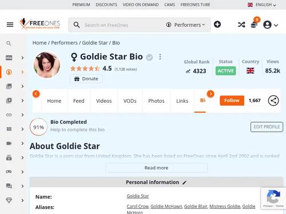This screenshot has height=214, width=286.
Task: Switch to the VODs tab
Action: tap(130, 101)
